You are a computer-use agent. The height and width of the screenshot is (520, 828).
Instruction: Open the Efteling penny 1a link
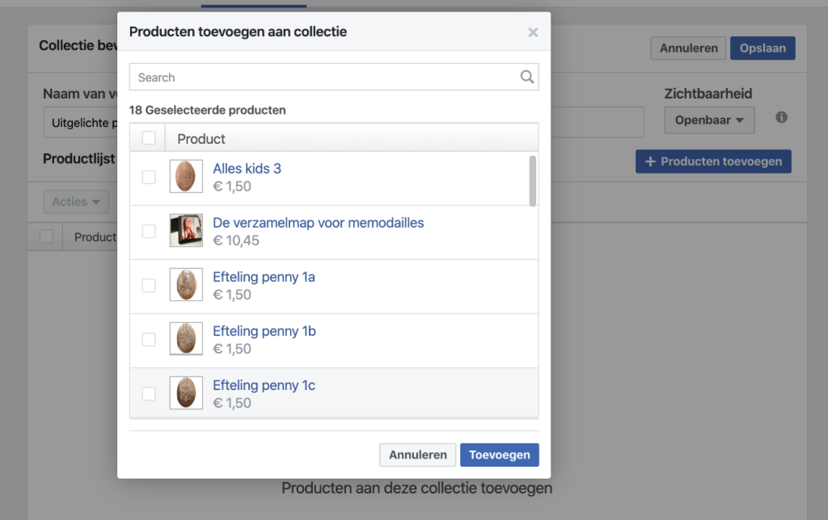[264, 277]
